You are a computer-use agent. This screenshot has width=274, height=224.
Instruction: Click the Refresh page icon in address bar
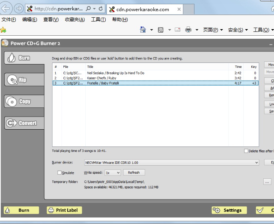click(x=101, y=8)
